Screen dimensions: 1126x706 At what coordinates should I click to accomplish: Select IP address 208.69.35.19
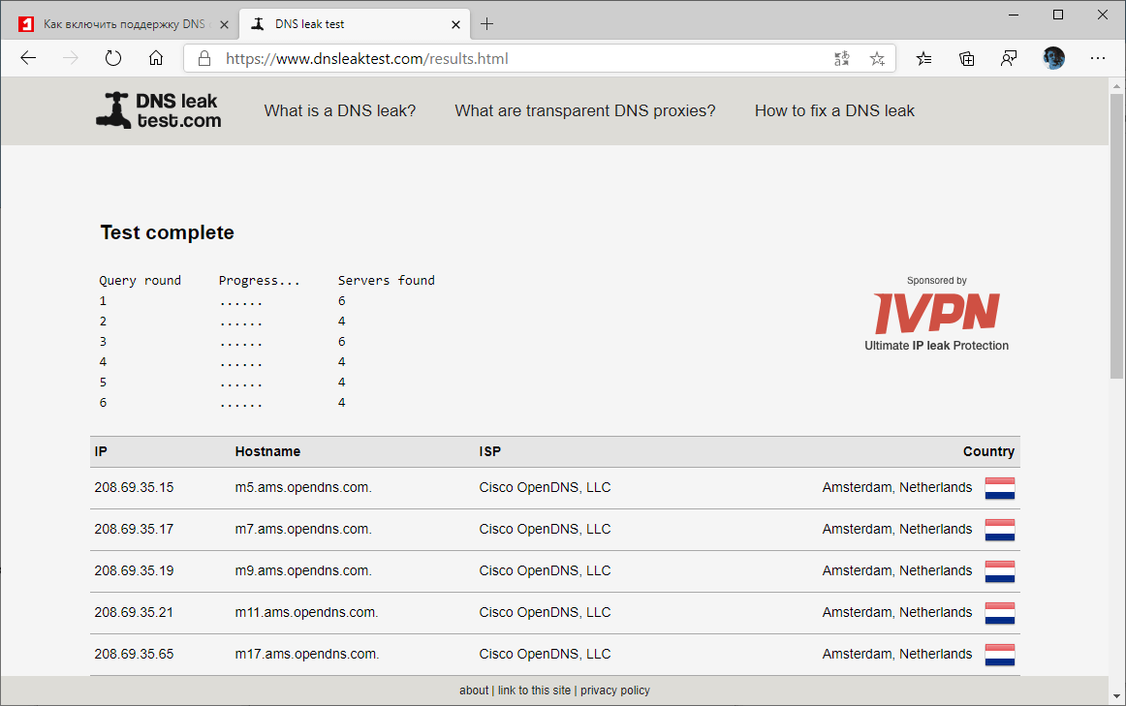coord(135,570)
